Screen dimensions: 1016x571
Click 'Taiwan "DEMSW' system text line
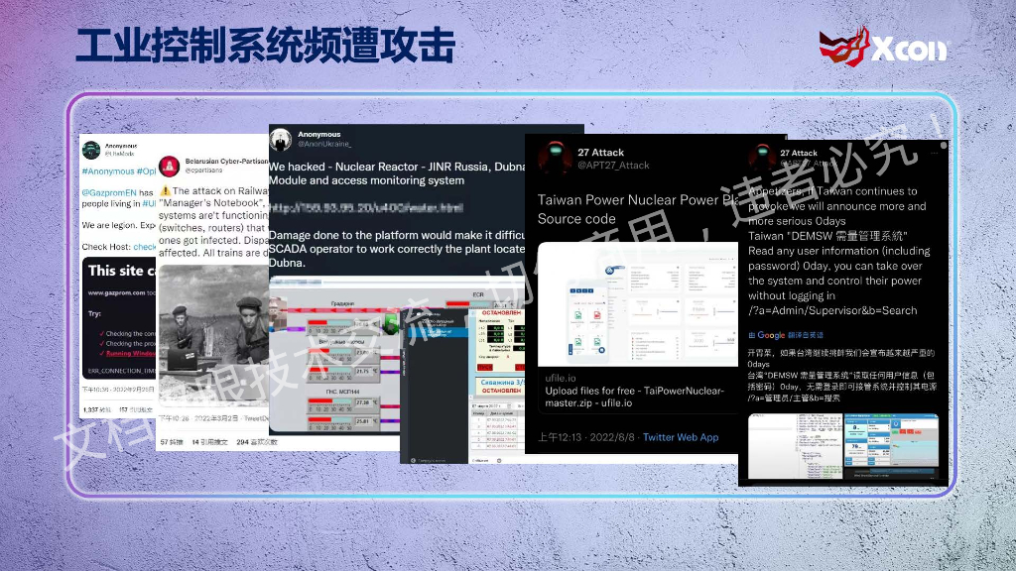(827, 236)
